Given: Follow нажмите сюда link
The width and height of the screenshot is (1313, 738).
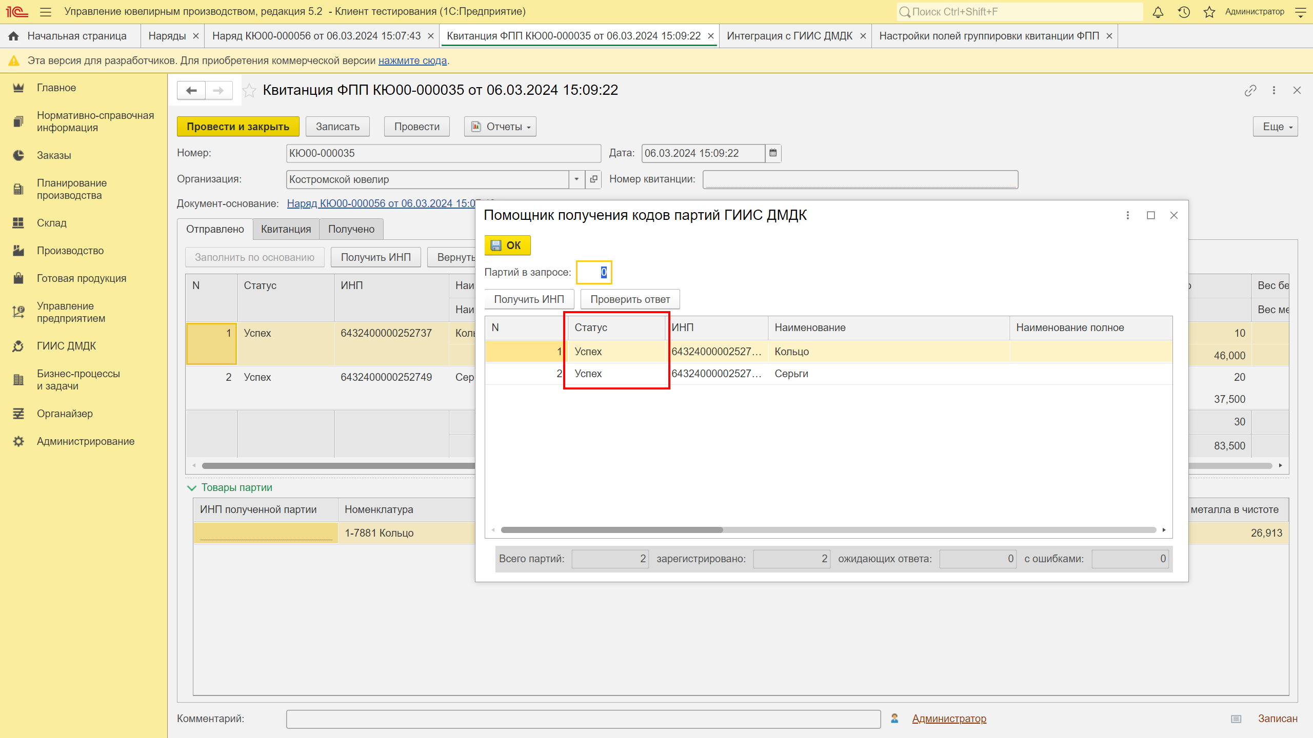Looking at the screenshot, I should [412, 60].
